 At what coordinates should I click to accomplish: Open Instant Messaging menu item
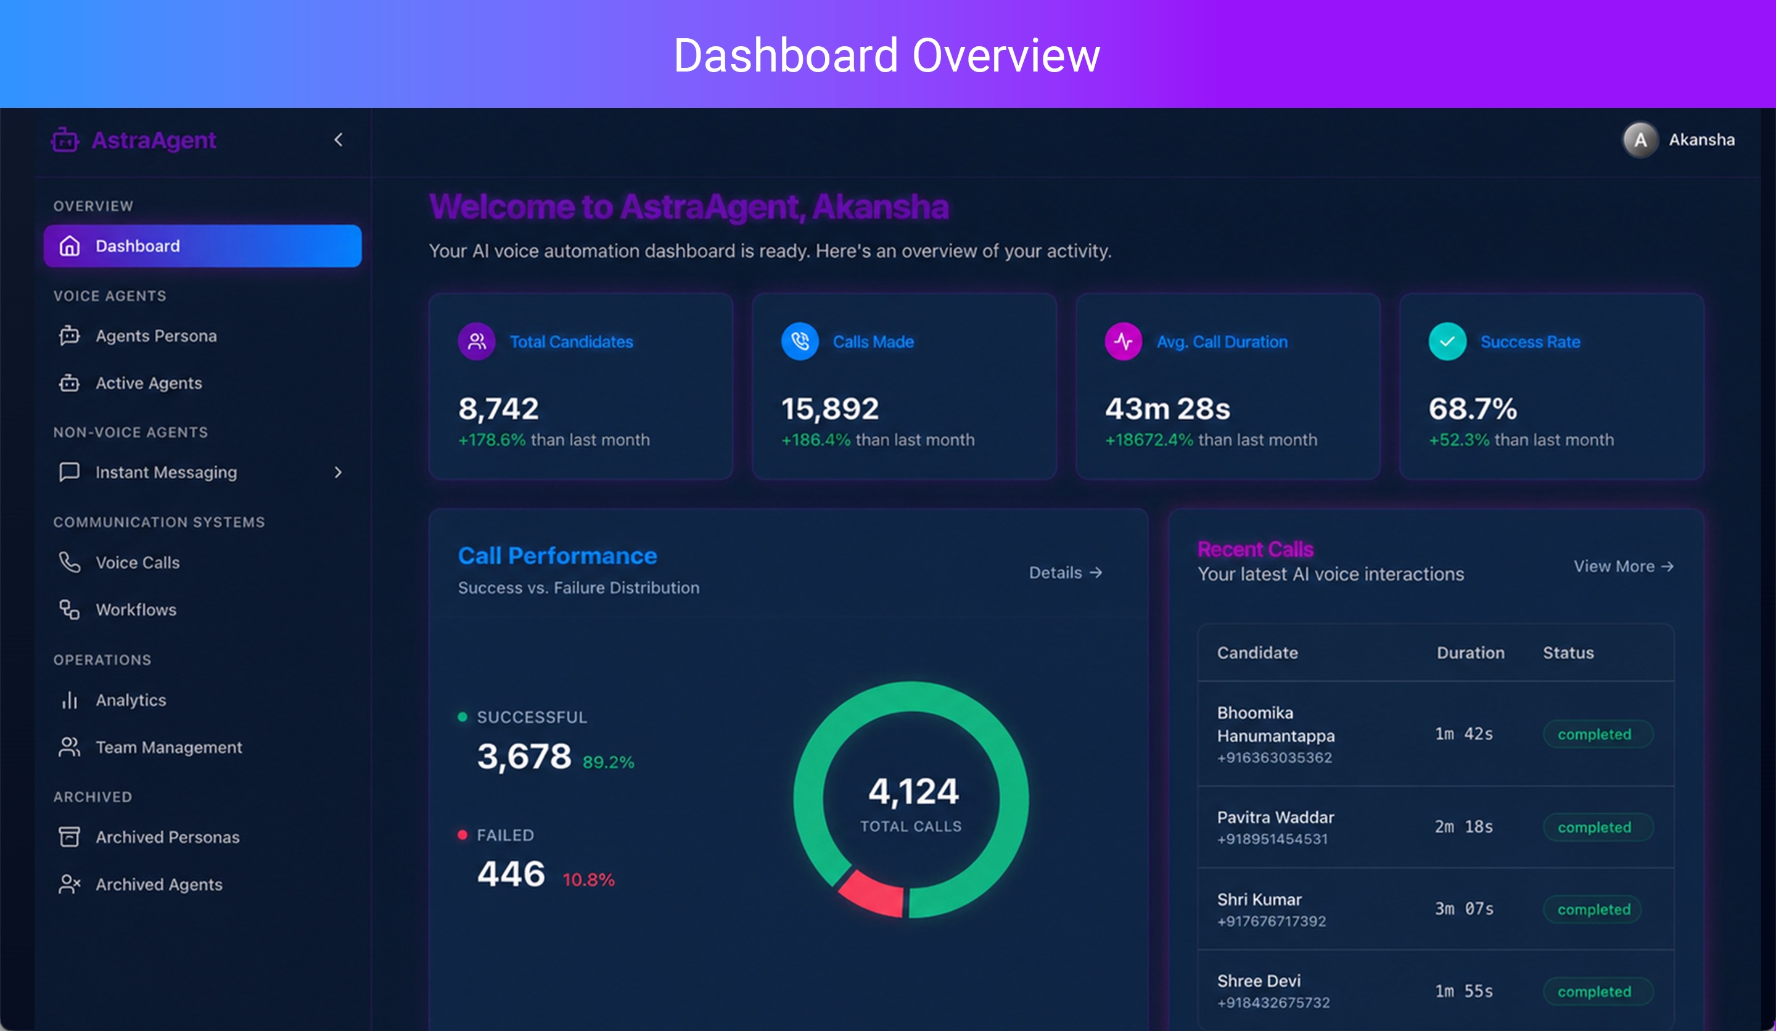click(x=166, y=472)
